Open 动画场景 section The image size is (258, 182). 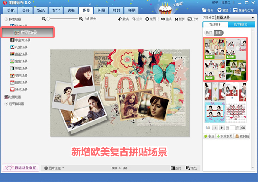pos(13,97)
